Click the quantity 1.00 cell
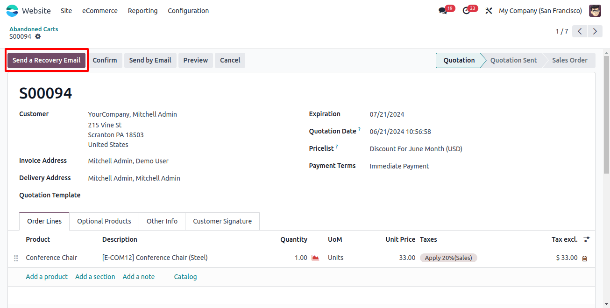 [301, 258]
